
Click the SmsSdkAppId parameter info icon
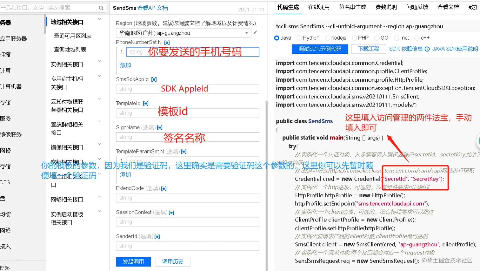[154, 79]
